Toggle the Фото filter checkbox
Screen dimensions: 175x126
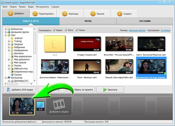(x=66, y=30)
